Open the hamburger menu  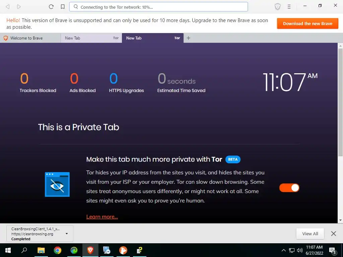coord(289,7)
